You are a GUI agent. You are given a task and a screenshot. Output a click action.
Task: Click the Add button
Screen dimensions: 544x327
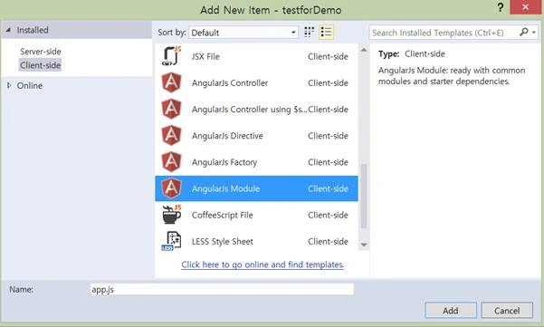451,311
